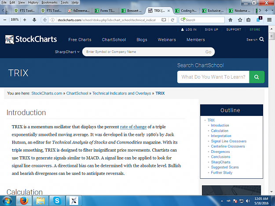The image size is (275, 206).
Task: Switch to the Coding h... tab
Action: click(186, 11)
